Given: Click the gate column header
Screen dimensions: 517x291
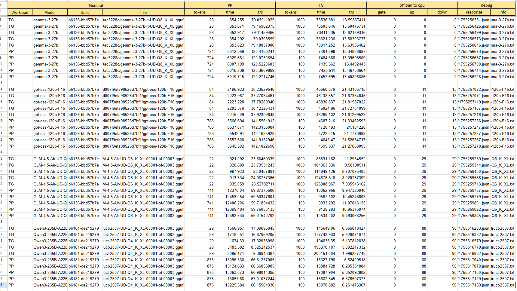Looking at the screenshot, I should pos(382,12).
